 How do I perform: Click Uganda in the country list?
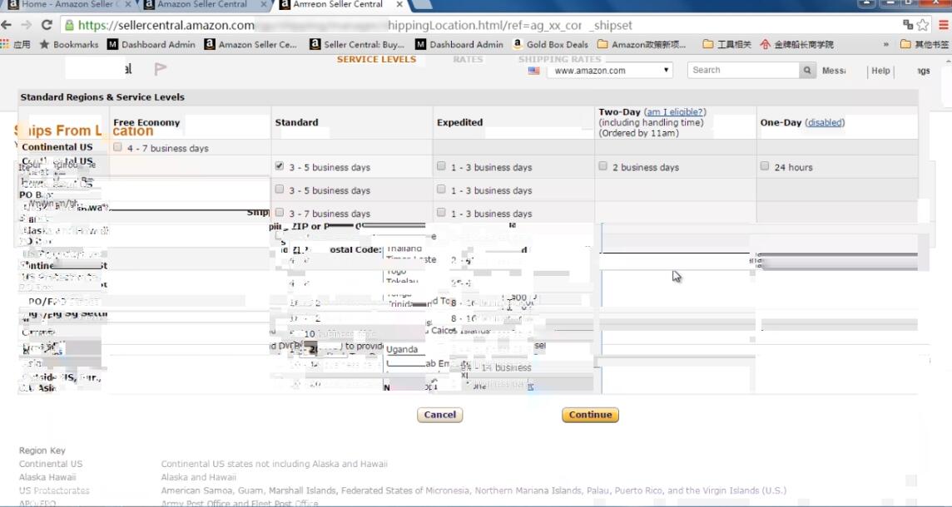tap(402, 349)
